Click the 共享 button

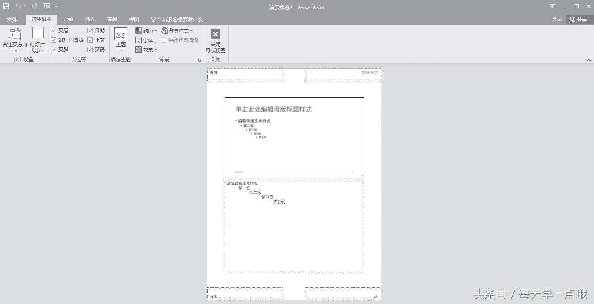pyautogui.click(x=579, y=19)
